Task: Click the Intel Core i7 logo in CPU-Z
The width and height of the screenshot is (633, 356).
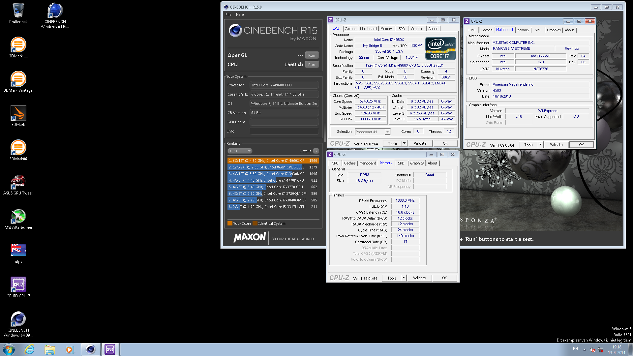Action: click(440, 48)
